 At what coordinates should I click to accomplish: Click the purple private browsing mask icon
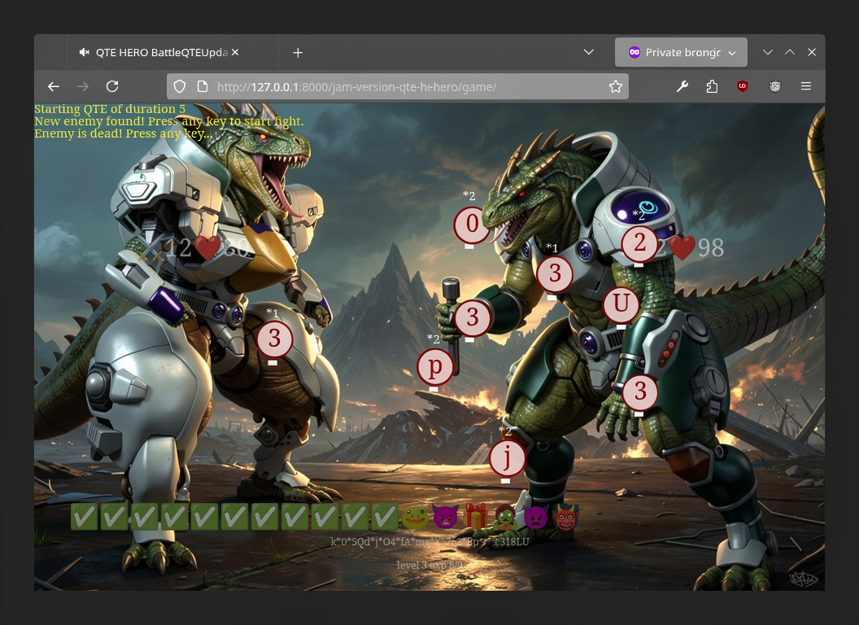634,52
